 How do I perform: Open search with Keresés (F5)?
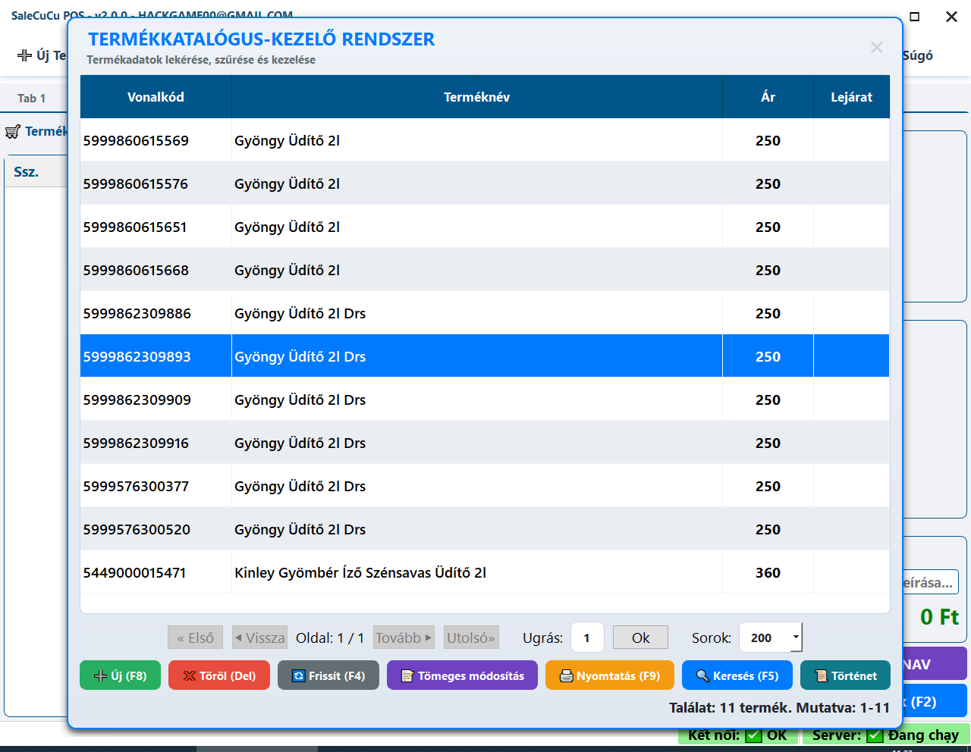(737, 675)
